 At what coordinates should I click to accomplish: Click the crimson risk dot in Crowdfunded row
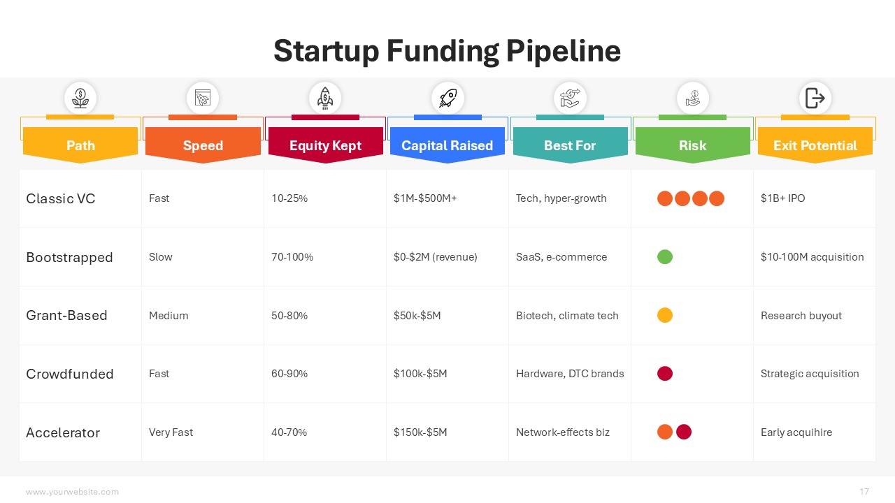(x=665, y=374)
